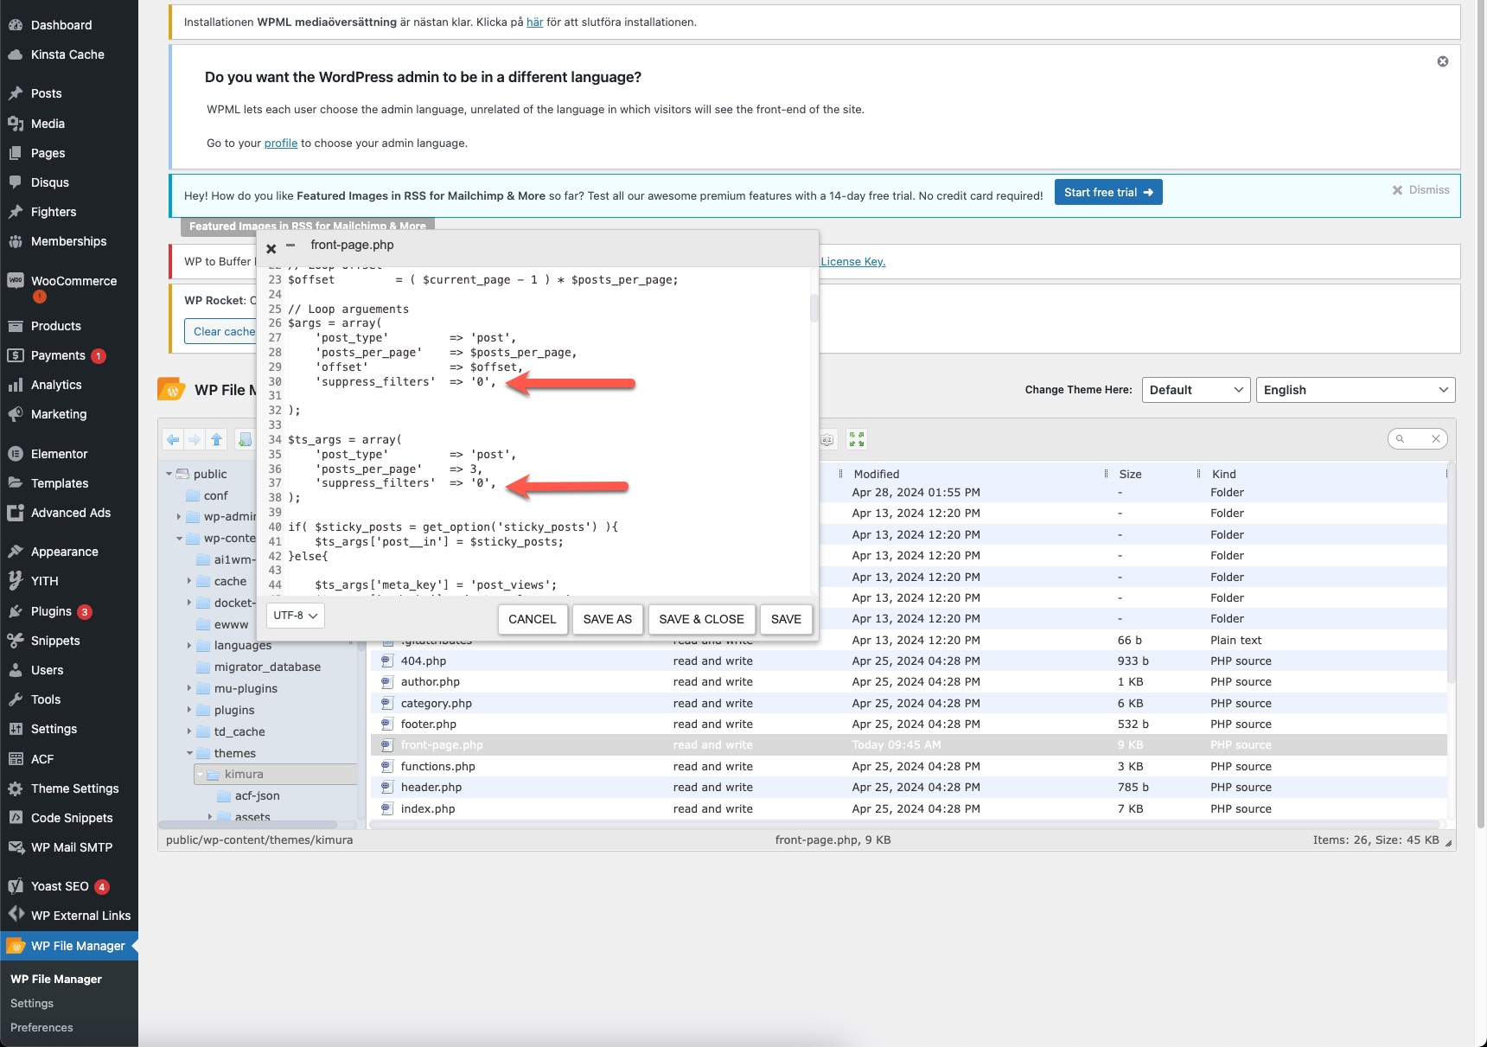Click the functions.php file icon
The height and width of the screenshot is (1047, 1487).
[386, 766]
